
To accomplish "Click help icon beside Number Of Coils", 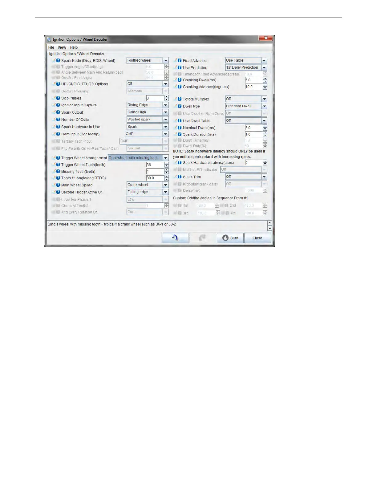I will click(x=58, y=120).
